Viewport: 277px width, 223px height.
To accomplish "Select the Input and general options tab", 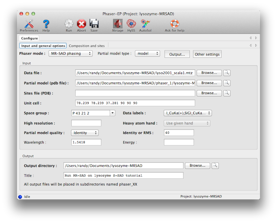I will 43,46.
